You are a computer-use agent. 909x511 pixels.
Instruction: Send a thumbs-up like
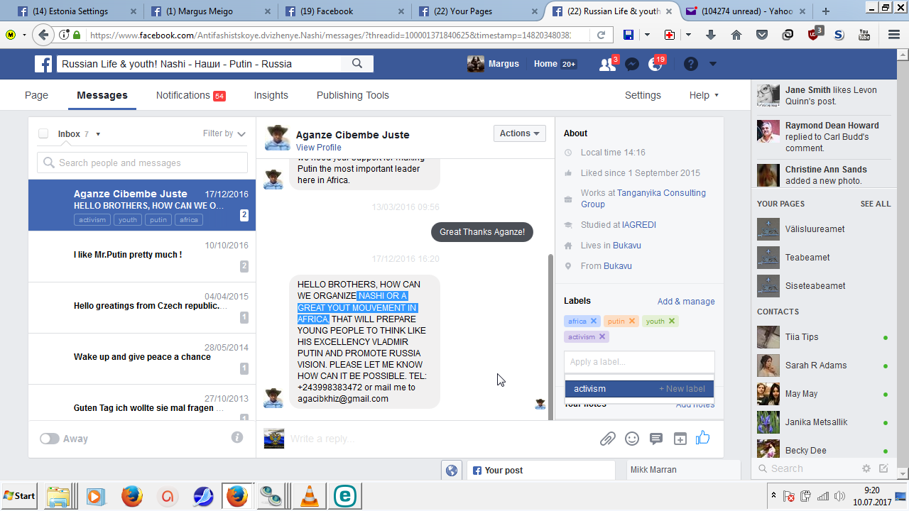click(x=703, y=438)
